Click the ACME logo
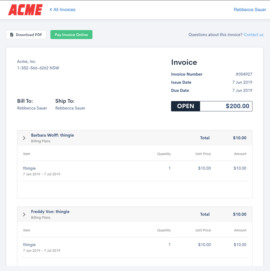Screen dimensions: 270x271 tap(25, 9)
